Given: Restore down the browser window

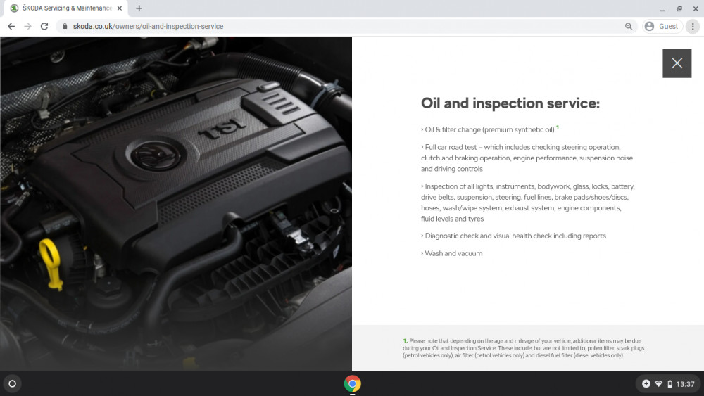Looking at the screenshot, I should [x=679, y=8].
